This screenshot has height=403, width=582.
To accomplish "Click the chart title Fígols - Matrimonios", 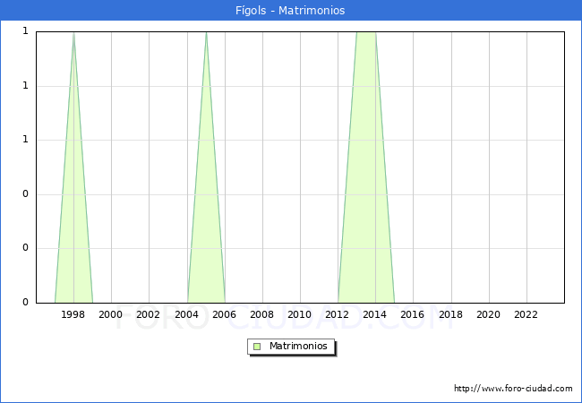I will (291, 11).
